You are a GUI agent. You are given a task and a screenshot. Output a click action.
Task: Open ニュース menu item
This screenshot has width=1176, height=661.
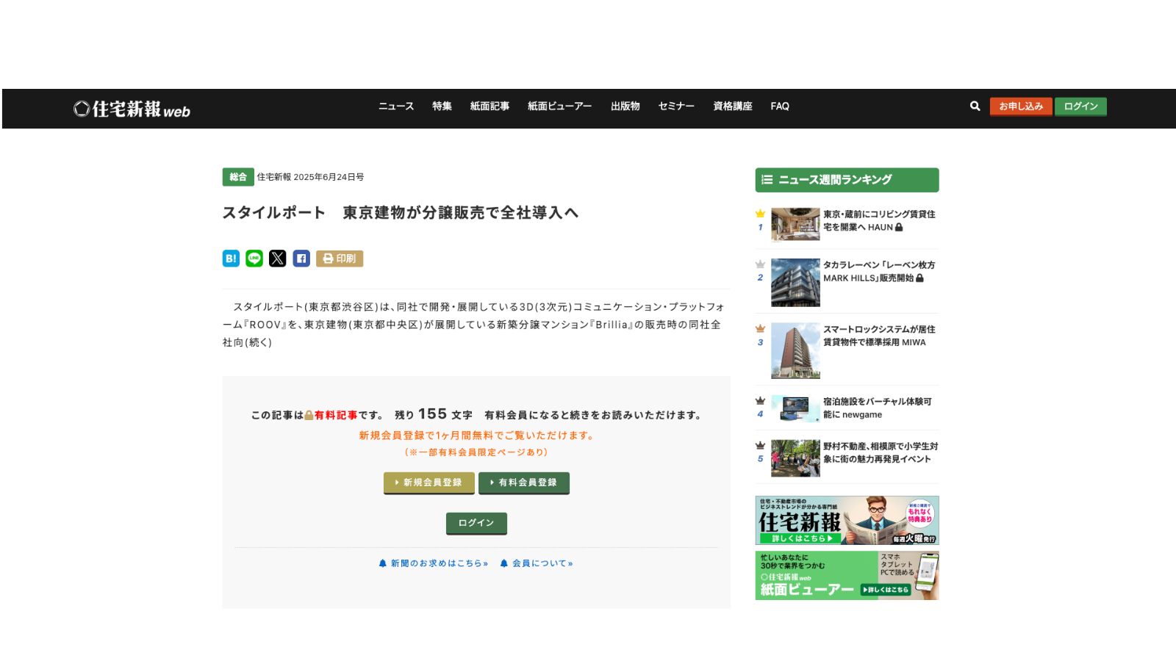396,106
